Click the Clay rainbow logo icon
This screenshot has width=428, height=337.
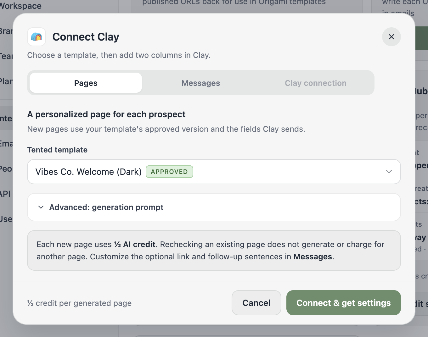37,37
